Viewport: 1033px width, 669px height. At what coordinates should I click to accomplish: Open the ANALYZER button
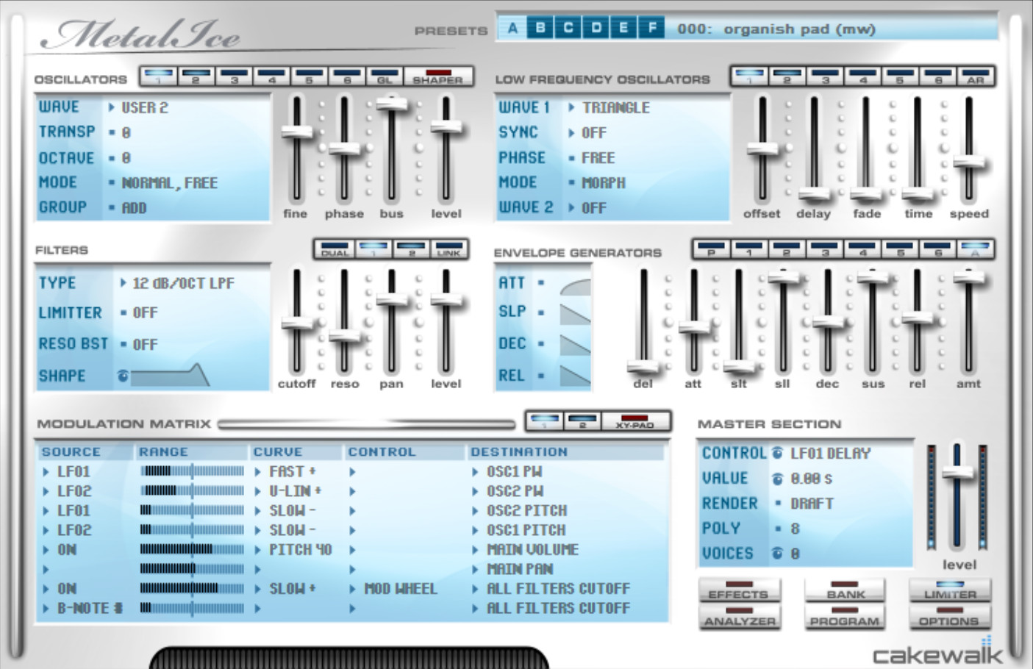739,617
